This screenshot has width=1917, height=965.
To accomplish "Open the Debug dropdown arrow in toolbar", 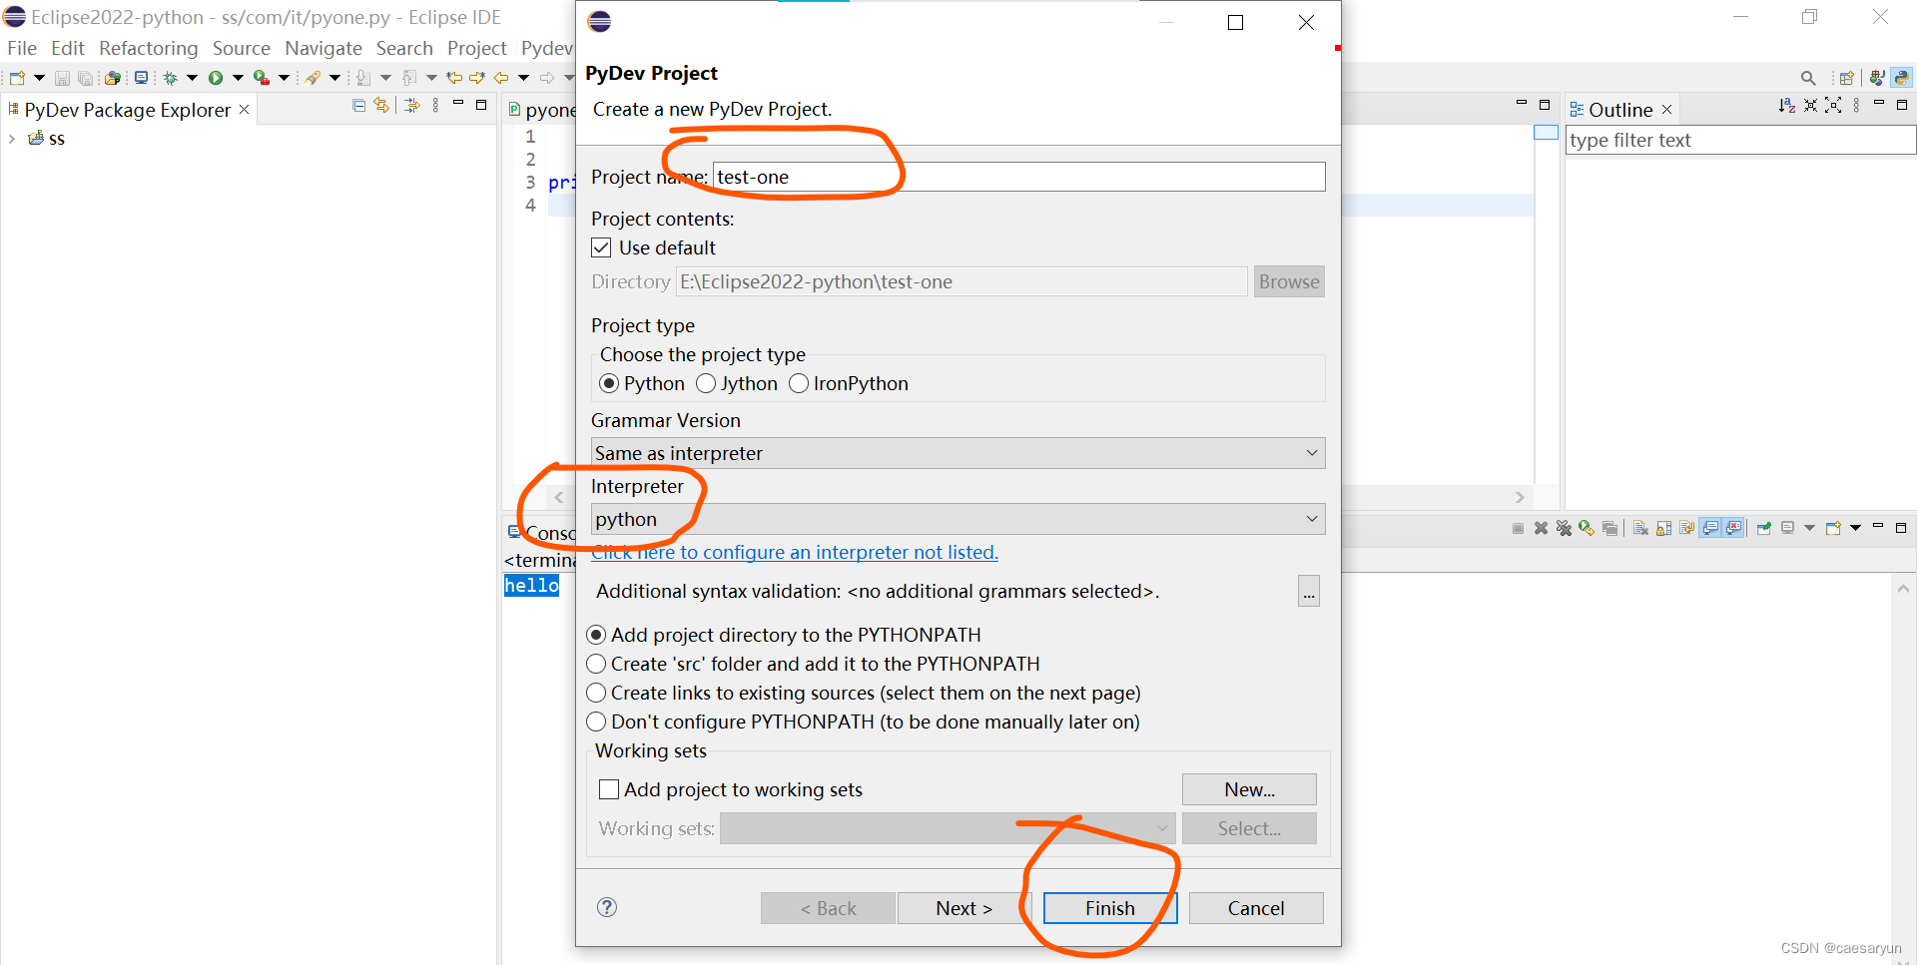I will pos(193,78).
